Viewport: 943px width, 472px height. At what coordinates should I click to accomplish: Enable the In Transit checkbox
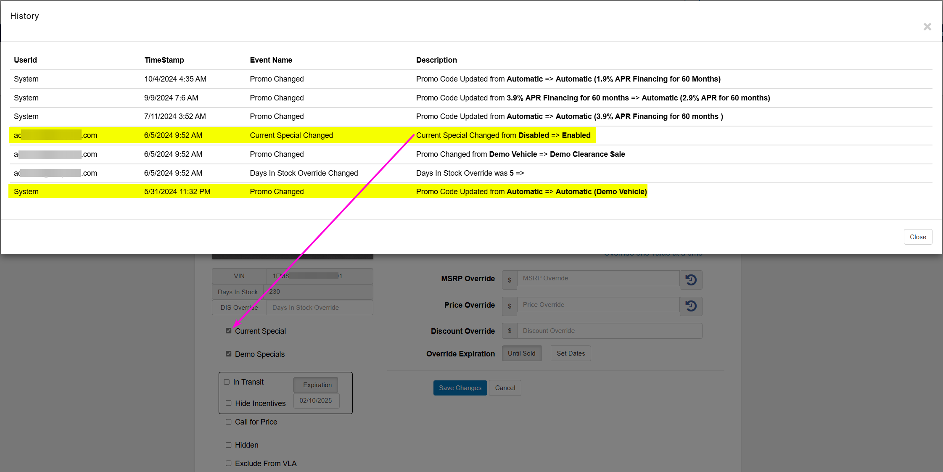[x=227, y=382]
